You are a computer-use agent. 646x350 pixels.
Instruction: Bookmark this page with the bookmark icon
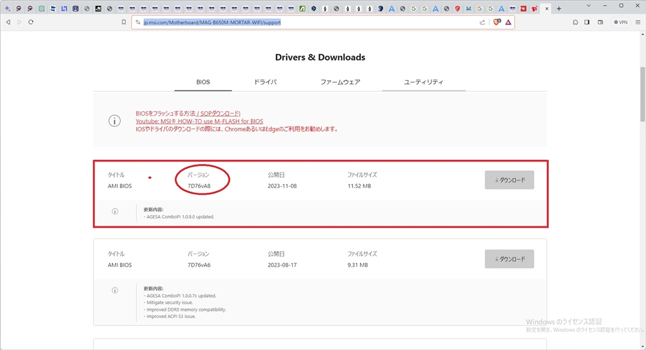[x=124, y=22]
